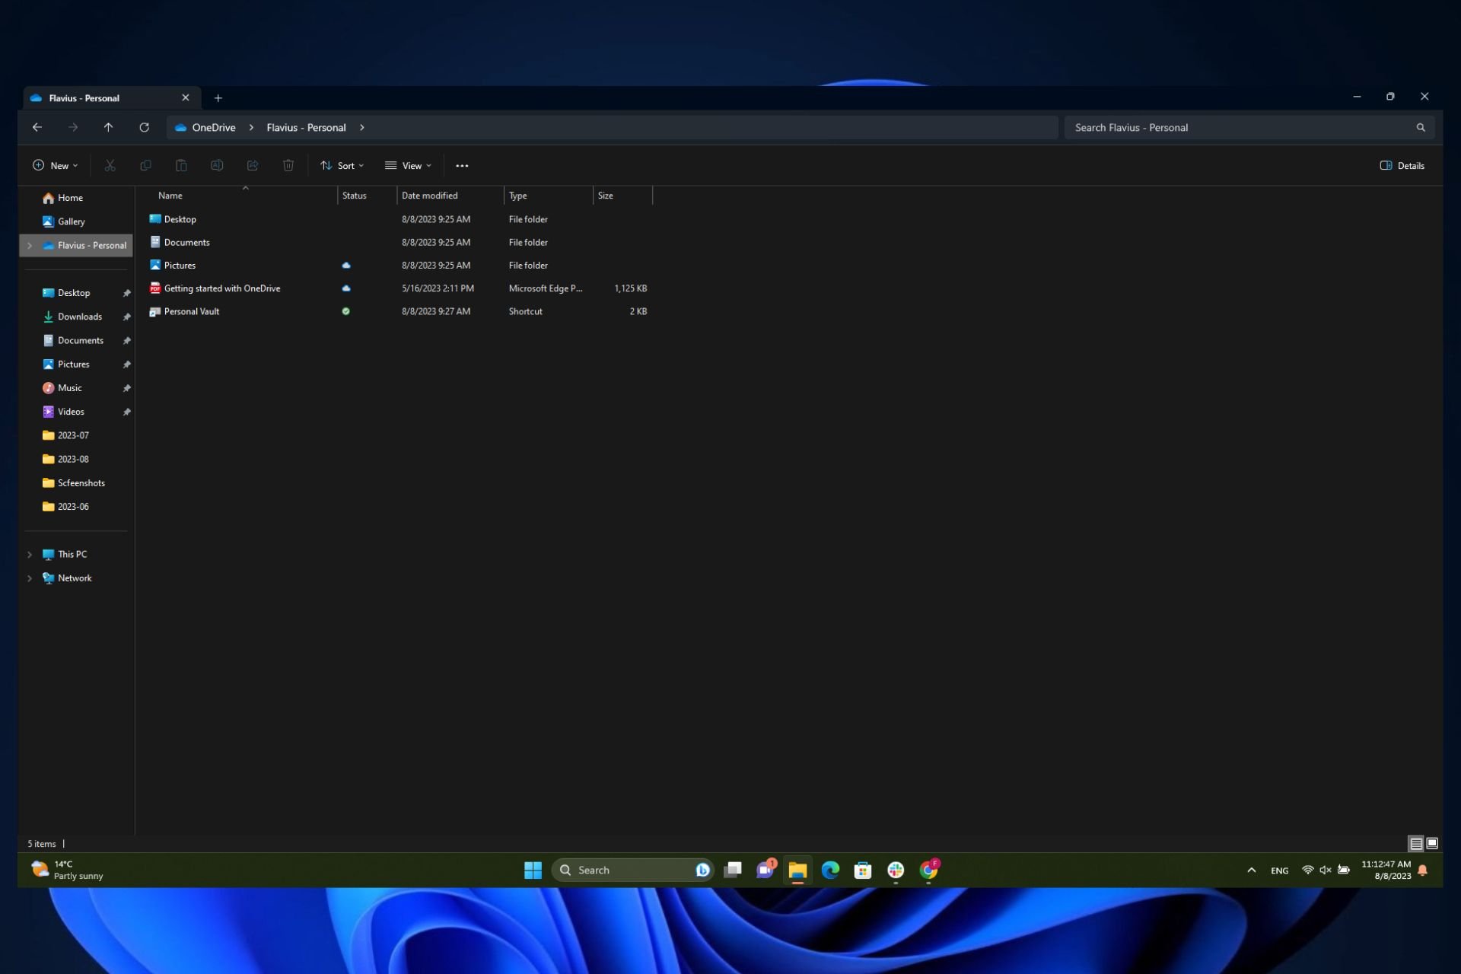Click the Paste clipboard icon
This screenshot has width=1461, height=974.
pos(181,165)
